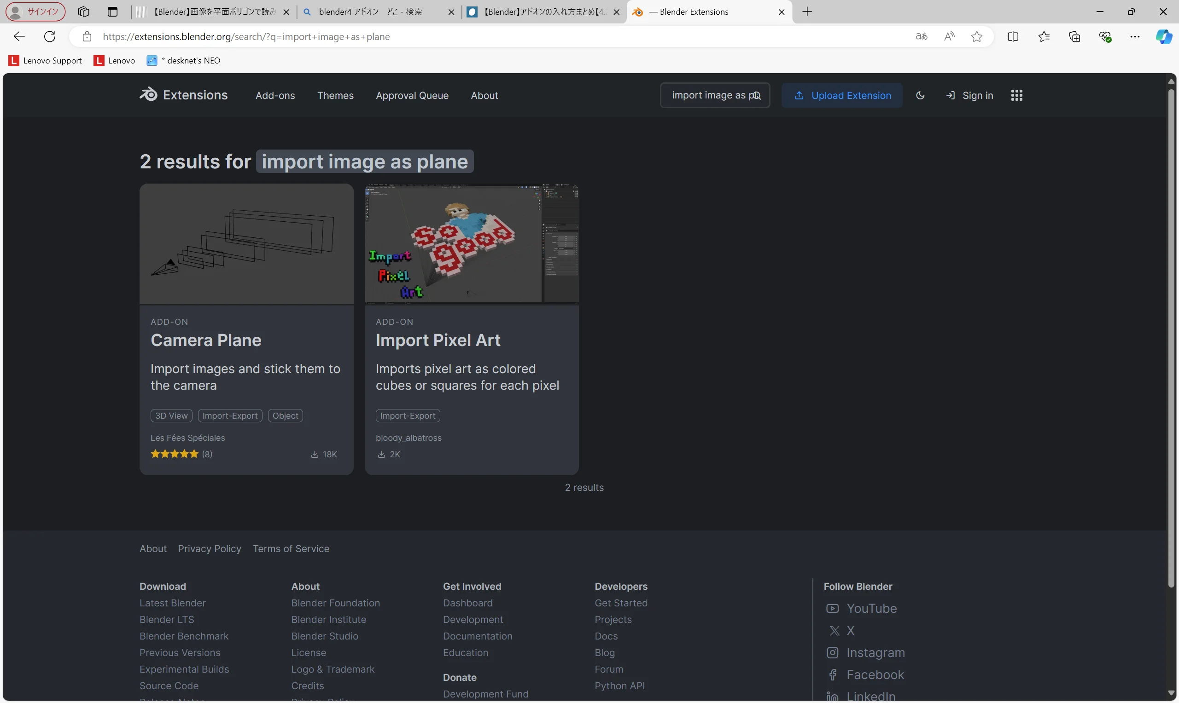The image size is (1179, 703).
Task: Click the browser profile sign-in button
Action: [35, 12]
